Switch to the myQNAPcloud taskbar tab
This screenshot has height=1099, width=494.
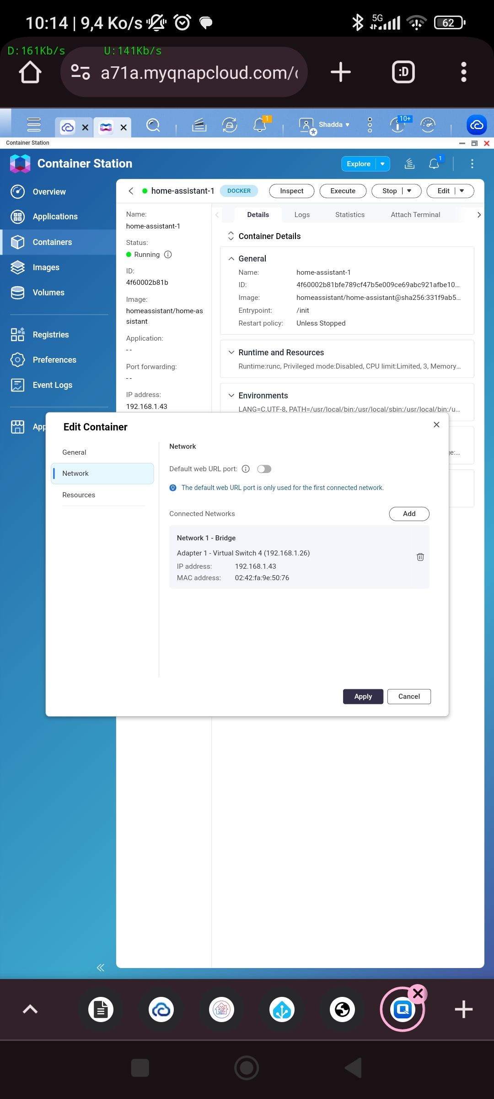(68, 127)
